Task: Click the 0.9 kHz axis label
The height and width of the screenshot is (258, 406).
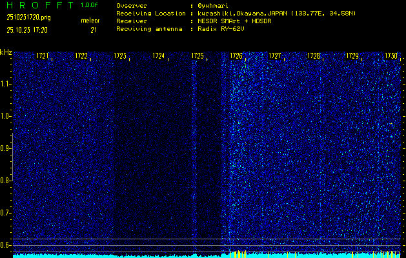Action: (5, 148)
